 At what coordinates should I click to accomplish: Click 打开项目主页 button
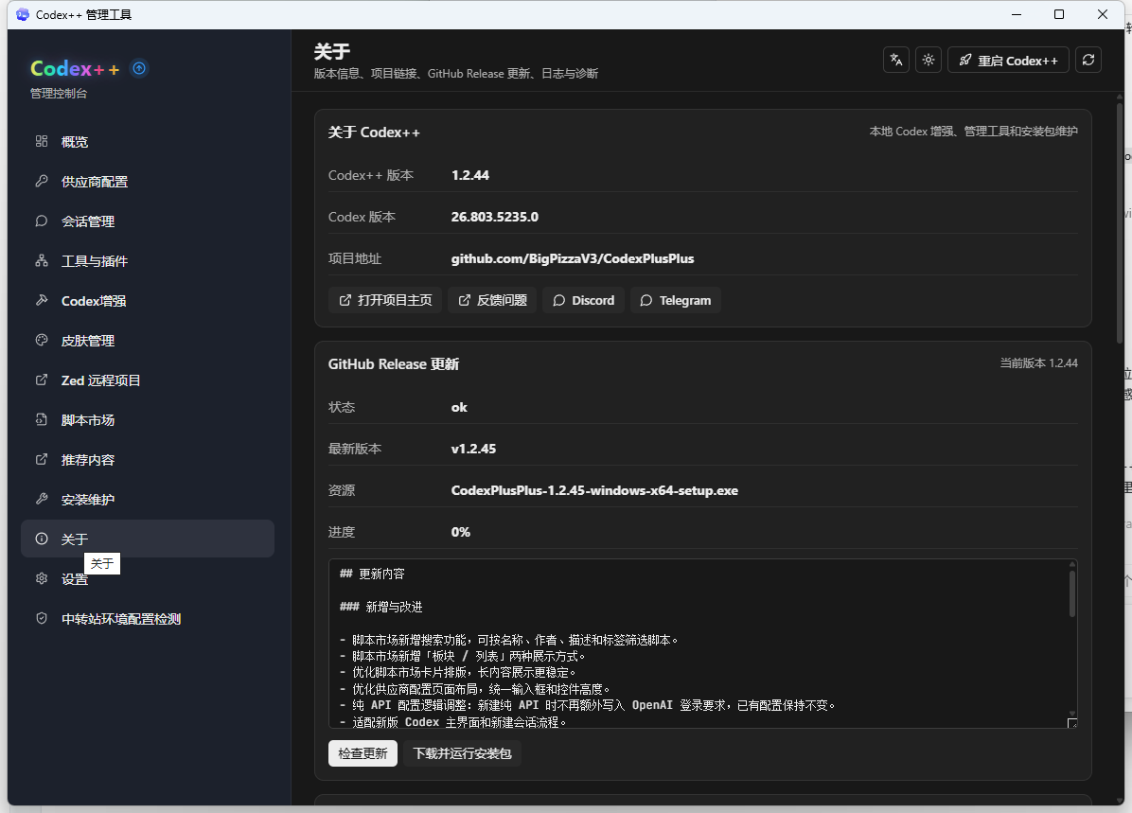[x=385, y=300]
